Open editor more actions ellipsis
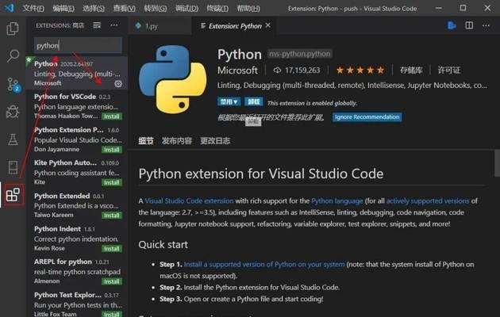The image size is (500, 317). (x=486, y=25)
